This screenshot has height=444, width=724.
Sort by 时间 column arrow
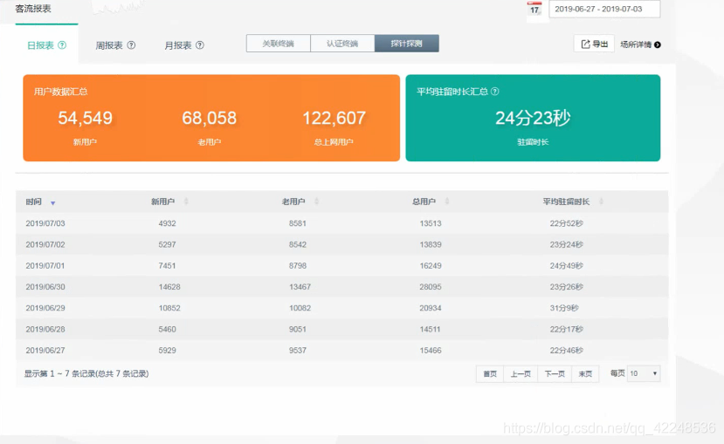[x=52, y=203]
